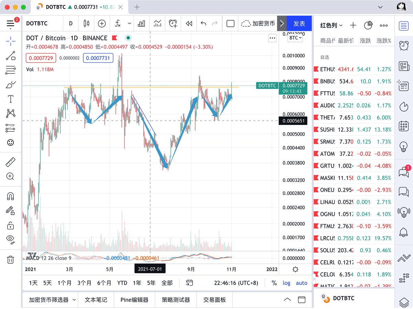The height and width of the screenshot is (309, 413).
Task: Toggle percent scale button
Action: click(x=274, y=283)
